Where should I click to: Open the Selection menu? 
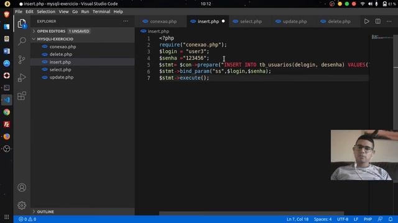pyautogui.click(x=46, y=12)
